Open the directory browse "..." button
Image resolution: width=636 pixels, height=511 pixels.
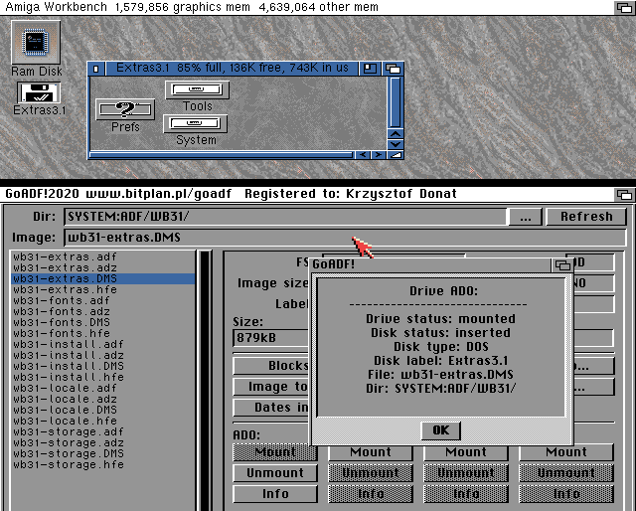[x=526, y=217]
